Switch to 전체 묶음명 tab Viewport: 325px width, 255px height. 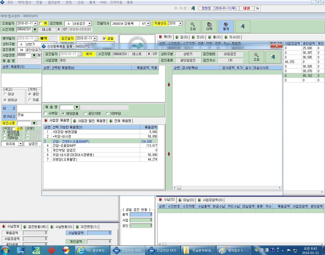[121, 121]
